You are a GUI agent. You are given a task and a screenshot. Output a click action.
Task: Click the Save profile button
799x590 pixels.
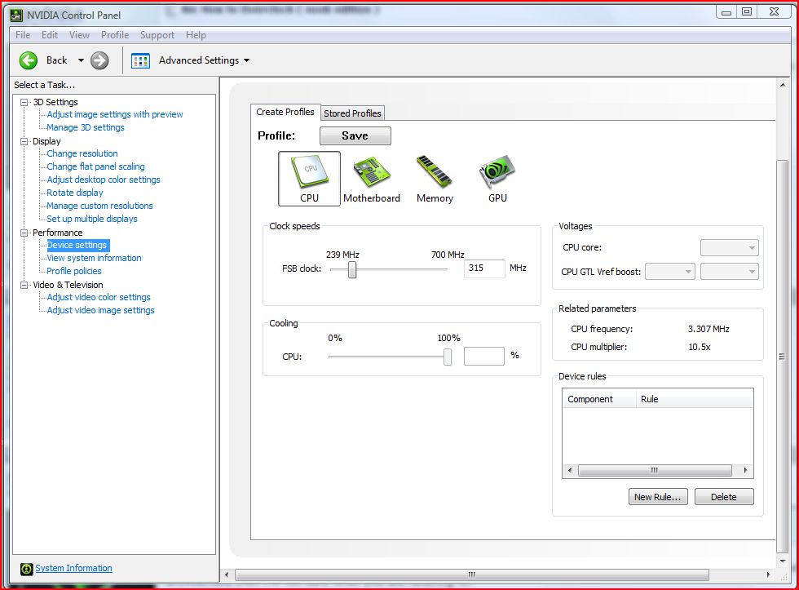(x=355, y=135)
